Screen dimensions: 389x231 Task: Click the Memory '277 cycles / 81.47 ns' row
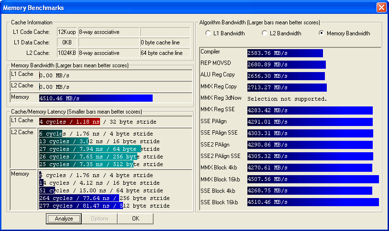coord(104,206)
